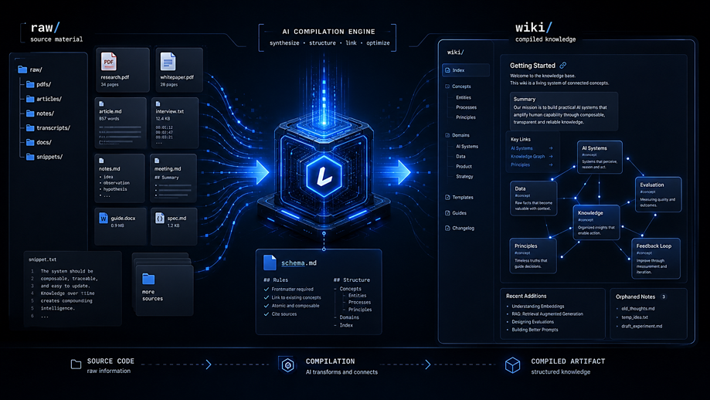710x400 pixels.
Task: Click the small file icon on notes.md
Action: coord(101,161)
